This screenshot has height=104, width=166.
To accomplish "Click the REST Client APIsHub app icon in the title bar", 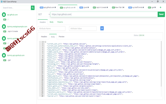I will pos(2,2).
